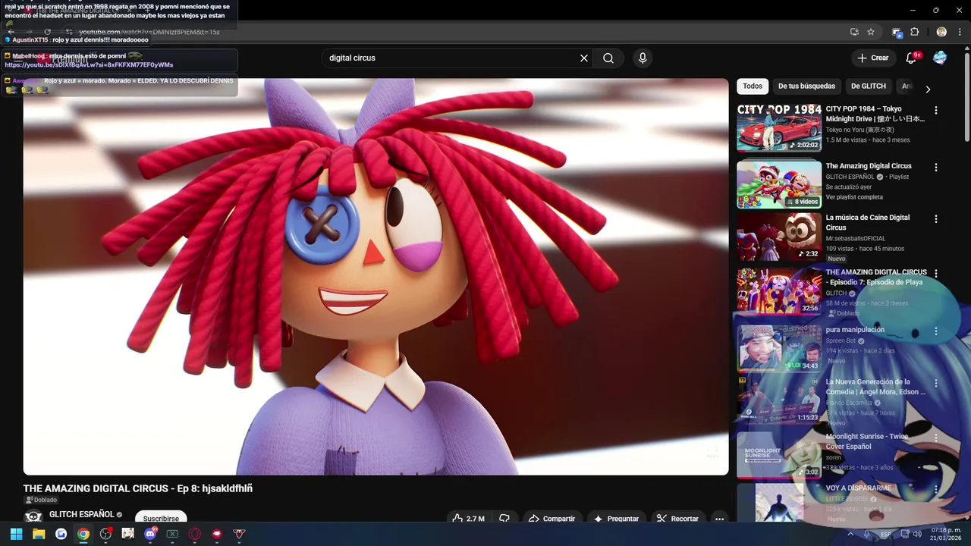
Task: Open Opera GX from taskbar
Action: [x=195, y=534]
